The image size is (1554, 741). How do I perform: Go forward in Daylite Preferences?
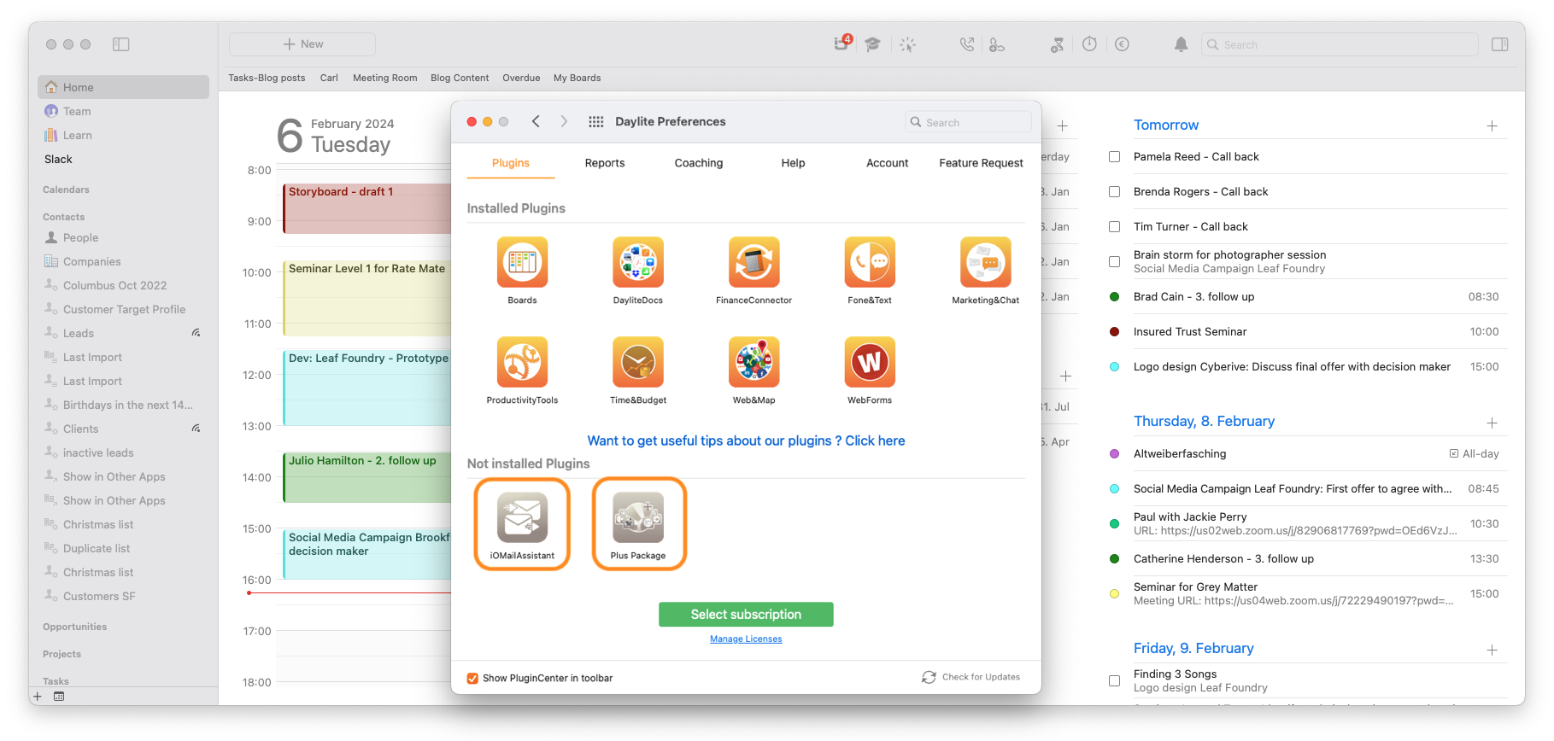coord(564,122)
